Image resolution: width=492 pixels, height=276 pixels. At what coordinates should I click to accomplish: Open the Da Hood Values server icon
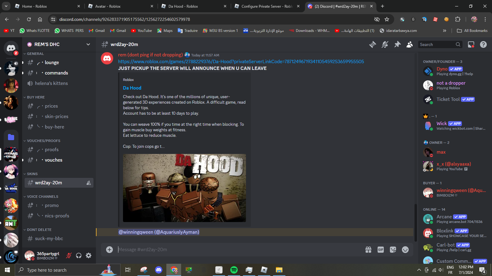click(x=11, y=188)
